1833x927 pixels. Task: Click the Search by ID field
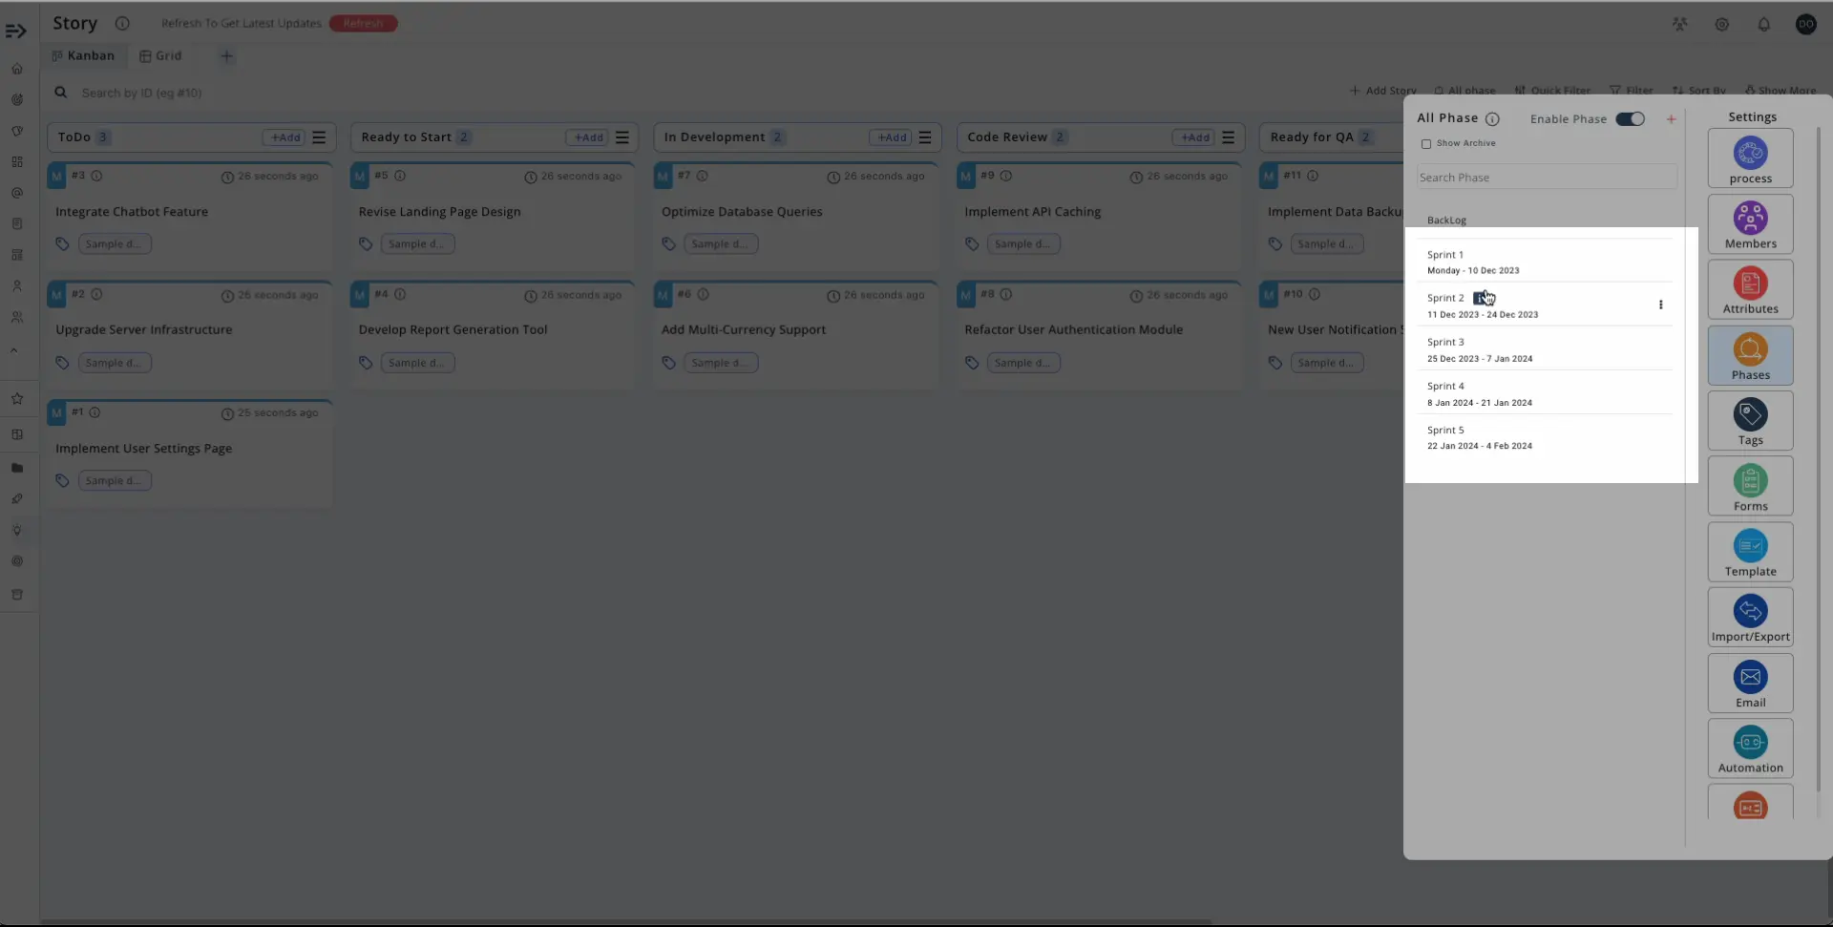click(x=141, y=93)
